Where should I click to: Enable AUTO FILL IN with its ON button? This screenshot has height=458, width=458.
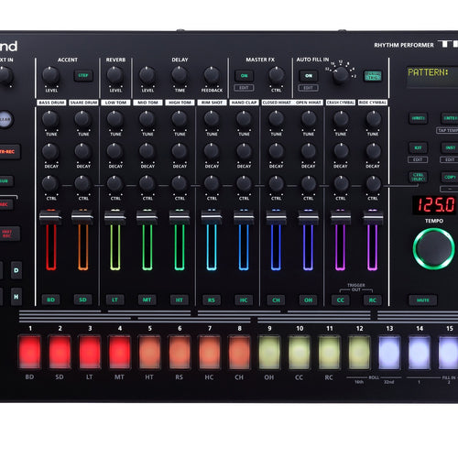coord(309,76)
